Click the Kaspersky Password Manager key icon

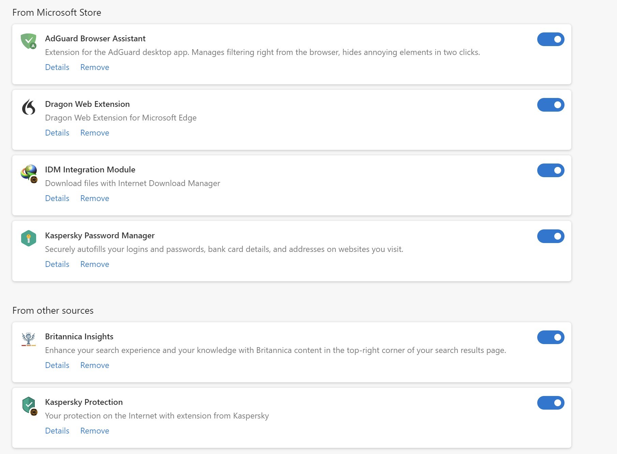[29, 238]
